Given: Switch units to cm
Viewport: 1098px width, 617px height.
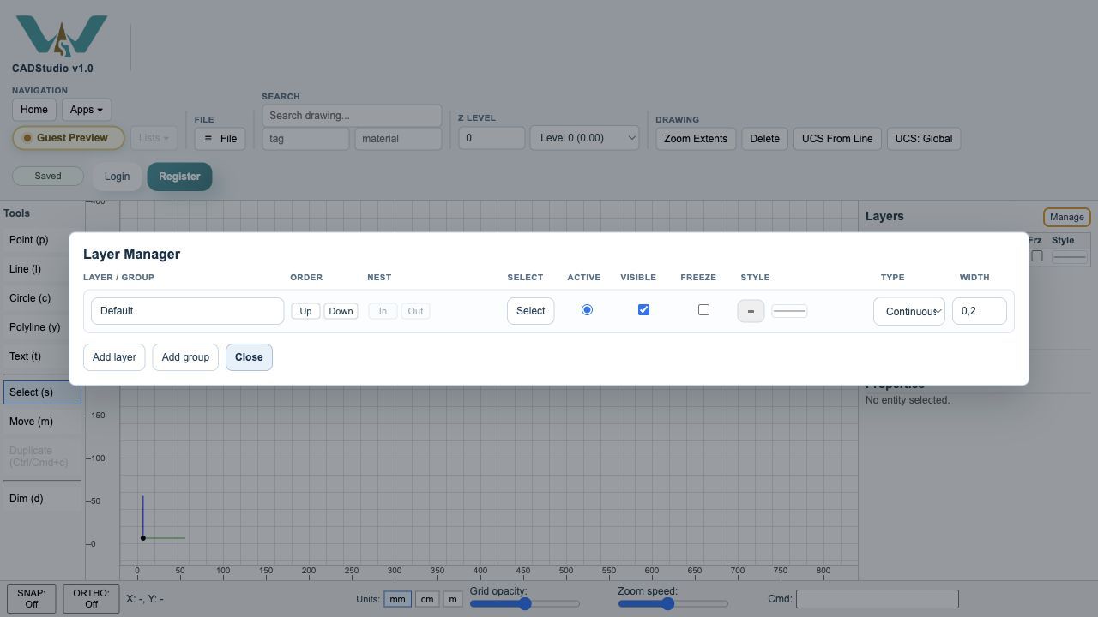Looking at the screenshot, I should (x=427, y=599).
